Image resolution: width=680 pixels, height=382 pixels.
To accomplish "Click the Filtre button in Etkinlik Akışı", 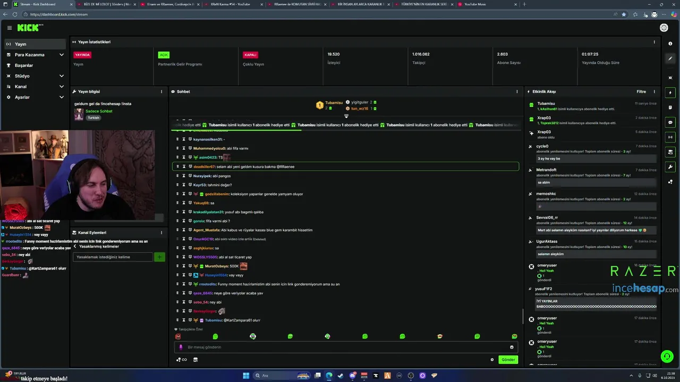I will [641, 92].
